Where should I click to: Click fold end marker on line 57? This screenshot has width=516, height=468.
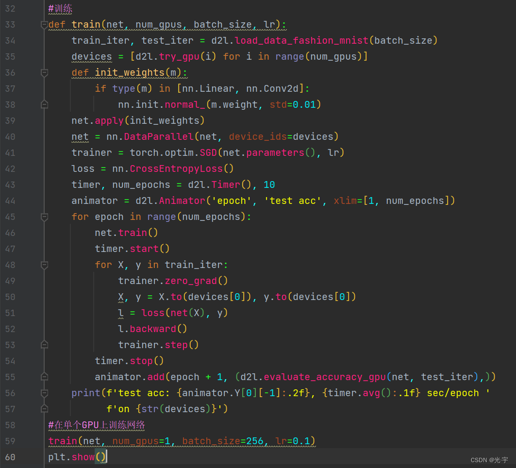(44, 409)
